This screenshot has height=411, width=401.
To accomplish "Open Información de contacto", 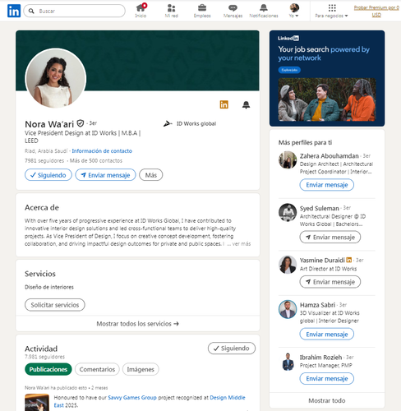I will pos(102,151).
